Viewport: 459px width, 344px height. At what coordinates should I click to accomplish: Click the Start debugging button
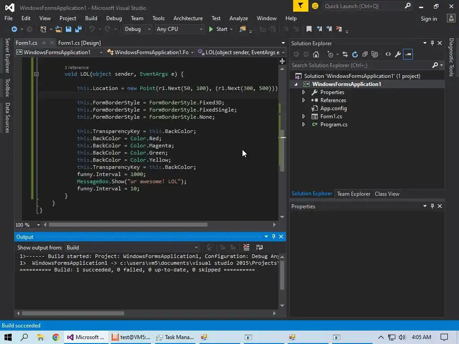coord(218,29)
